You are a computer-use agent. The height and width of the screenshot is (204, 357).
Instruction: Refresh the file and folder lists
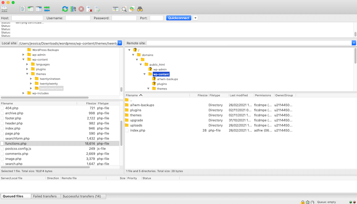coord(65,9)
